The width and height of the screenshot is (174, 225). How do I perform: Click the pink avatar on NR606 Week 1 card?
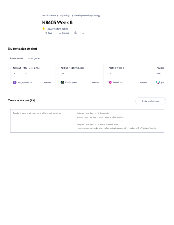click(x=110, y=82)
